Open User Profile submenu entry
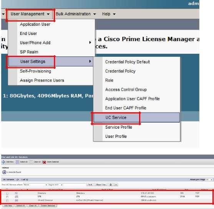 pyautogui.click(x=116, y=136)
